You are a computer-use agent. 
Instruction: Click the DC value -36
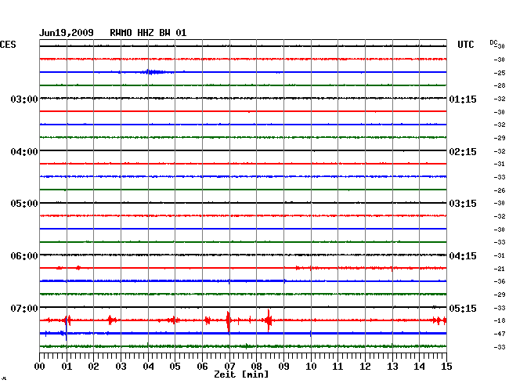500,281
